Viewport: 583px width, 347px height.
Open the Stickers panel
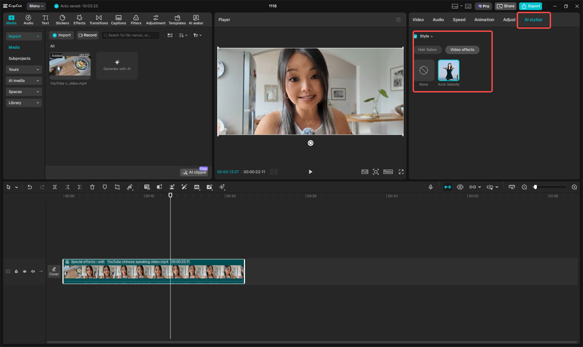point(62,19)
